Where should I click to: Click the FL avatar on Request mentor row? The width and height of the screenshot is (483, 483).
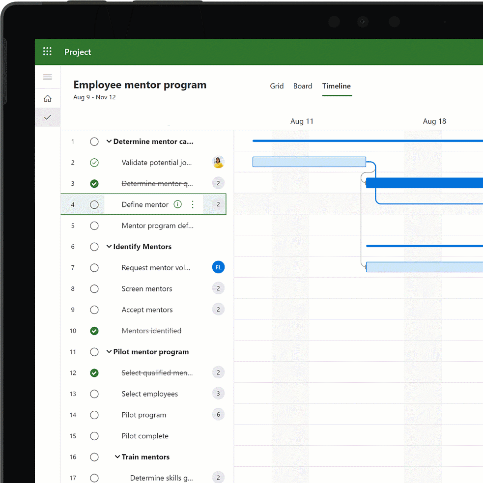pyautogui.click(x=218, y=267)
